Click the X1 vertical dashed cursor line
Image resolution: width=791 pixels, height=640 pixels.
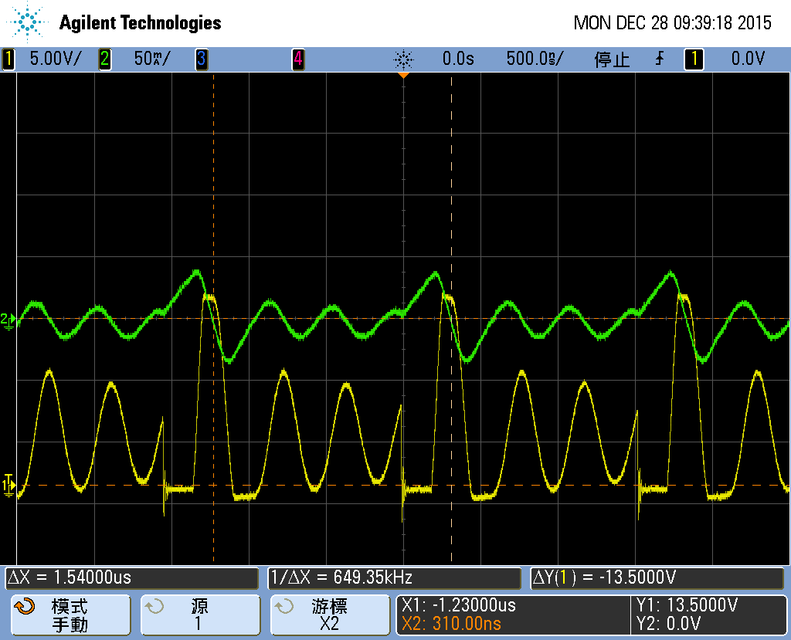pos(213,318)
